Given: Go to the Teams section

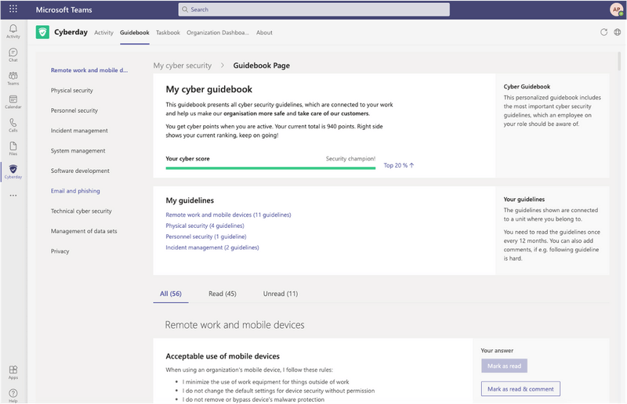Looking at the screenshot, I should [13, 78].
